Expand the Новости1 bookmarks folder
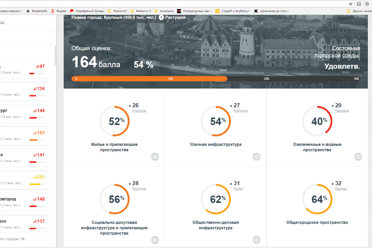 (x=117, y=11)
